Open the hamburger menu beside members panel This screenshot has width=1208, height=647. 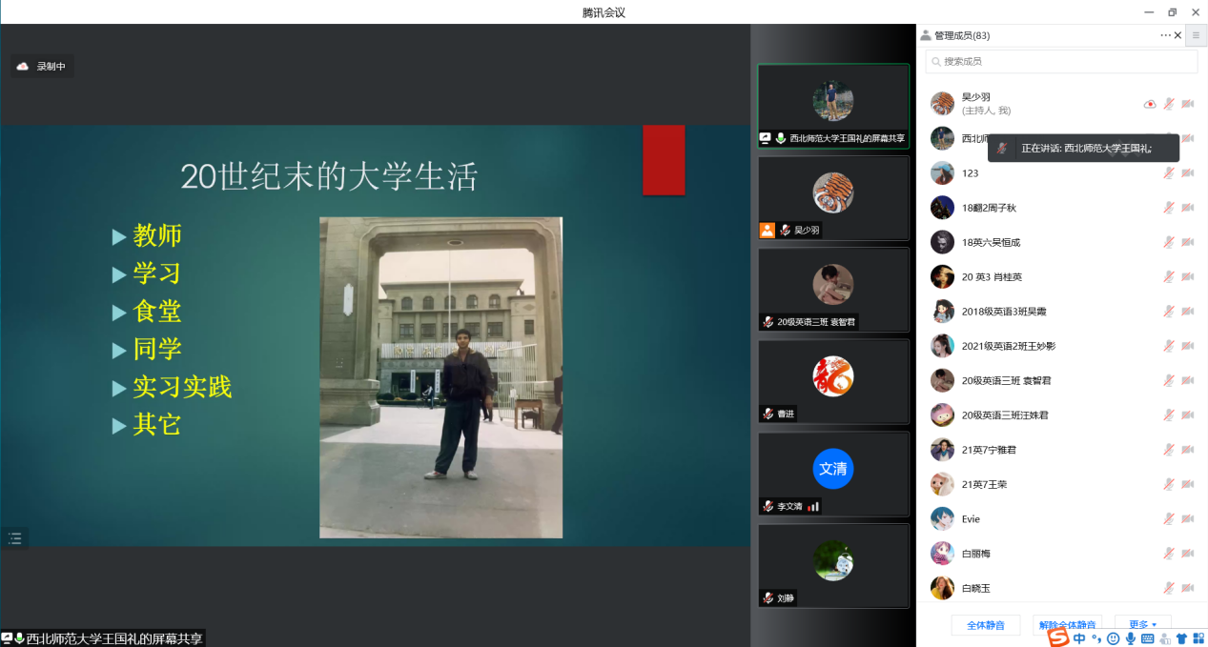(1196, 35)
